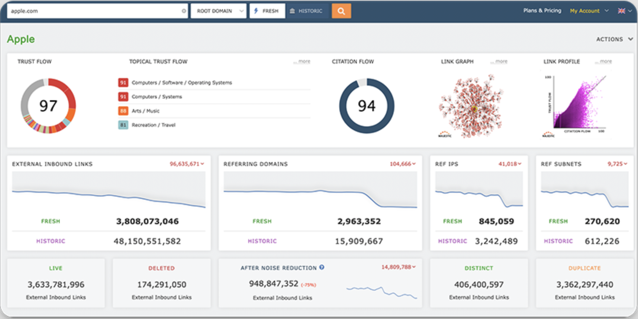Click the Duplicate card heading
The width and height of the screenshot is (638, 319).
[x=584, y=268]
